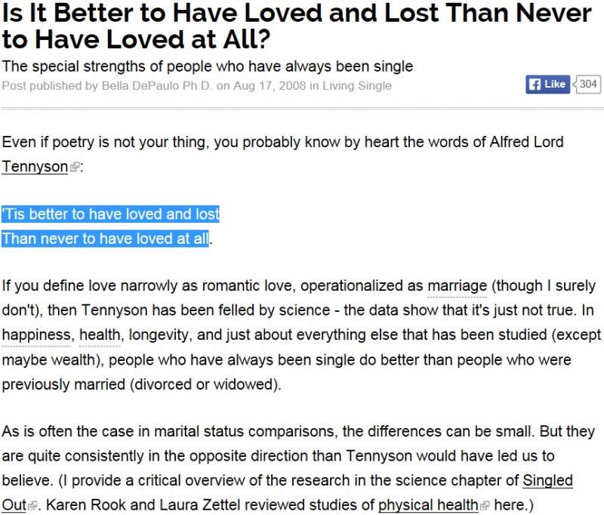Click external link icon after physical health
Image resolution: width=604 pixels, height=515 pixels.
pos(484,506)
